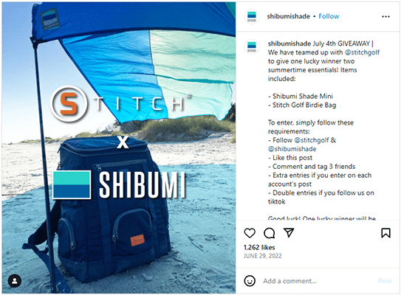Share the post via paper plane icon
Image resolution: width=401 pixels, height=295 pixels.
tap(289, 232)
